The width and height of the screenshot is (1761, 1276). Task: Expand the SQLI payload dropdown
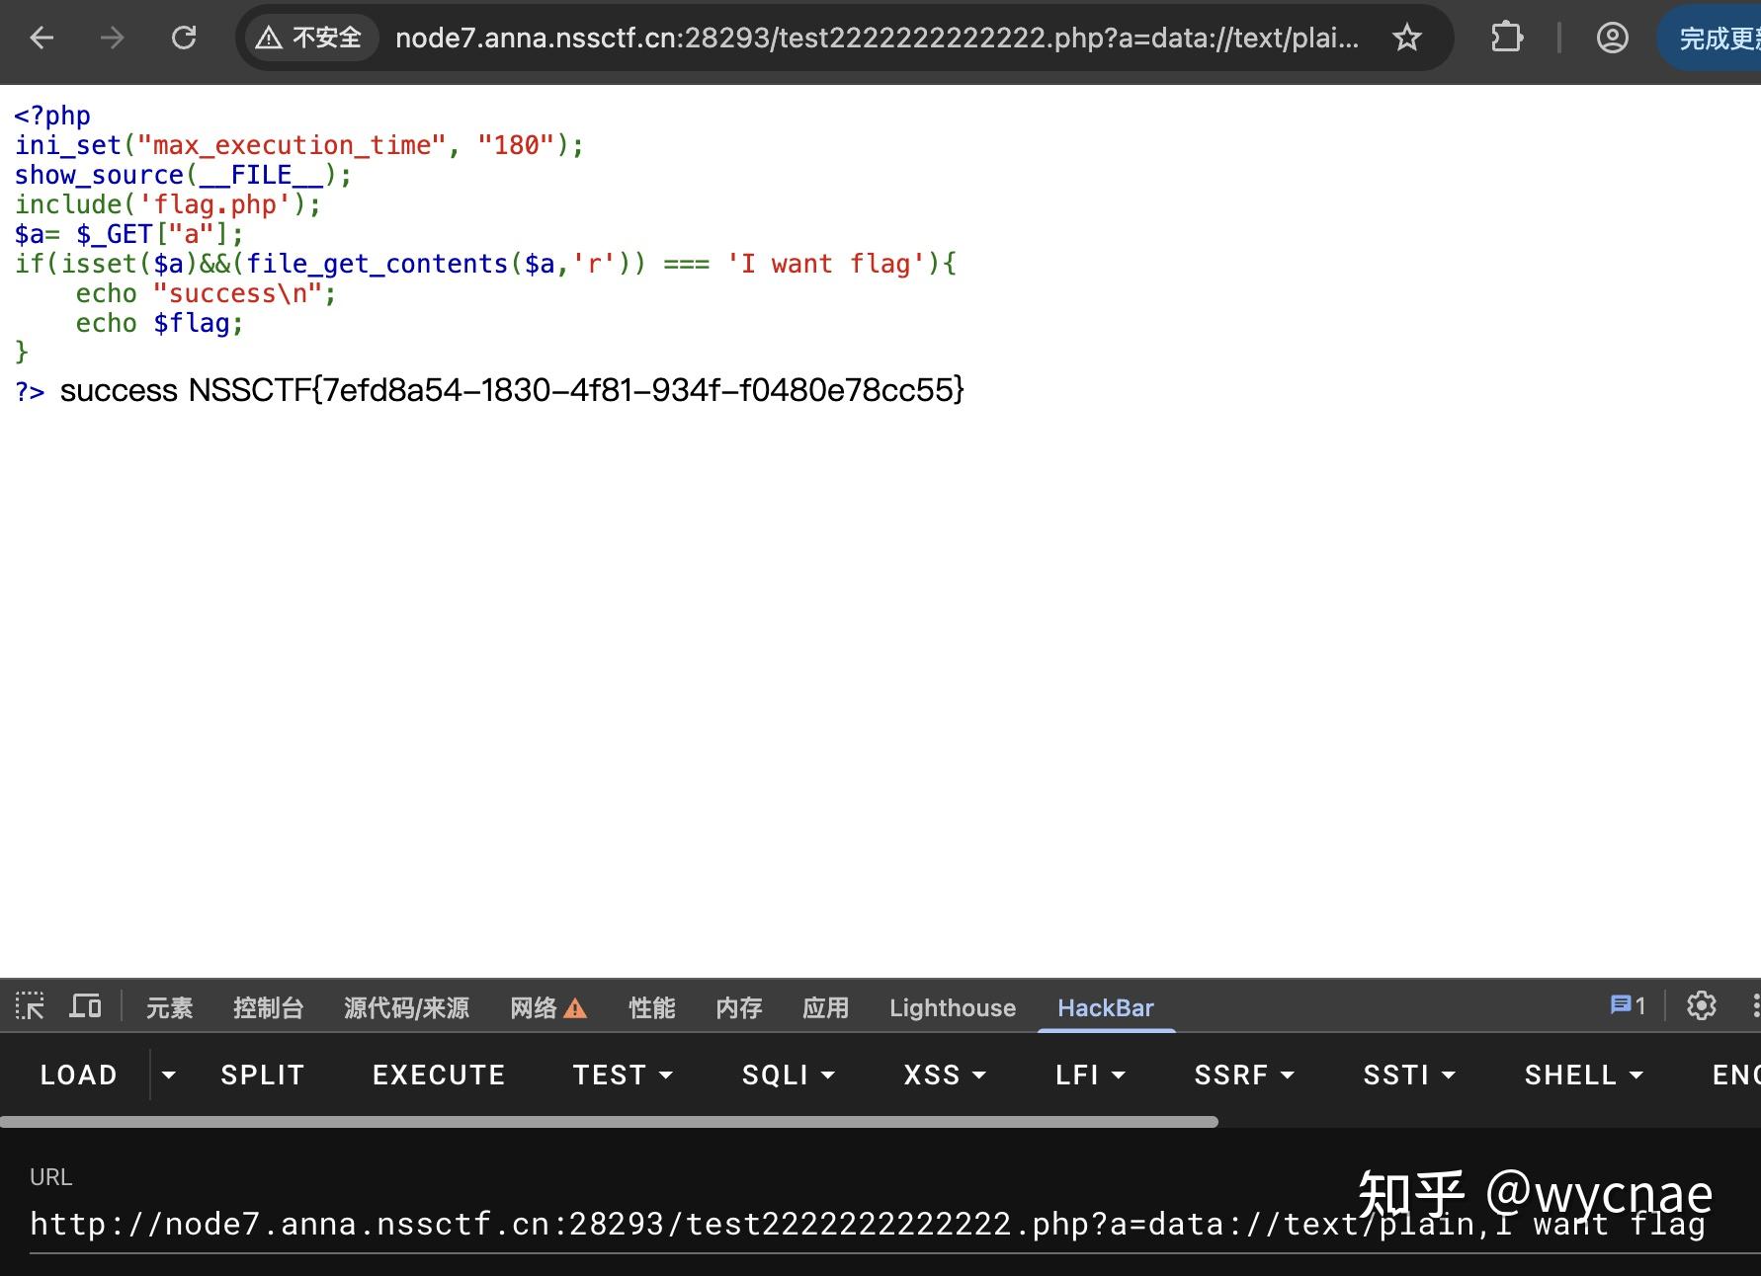click(788, 1075)
